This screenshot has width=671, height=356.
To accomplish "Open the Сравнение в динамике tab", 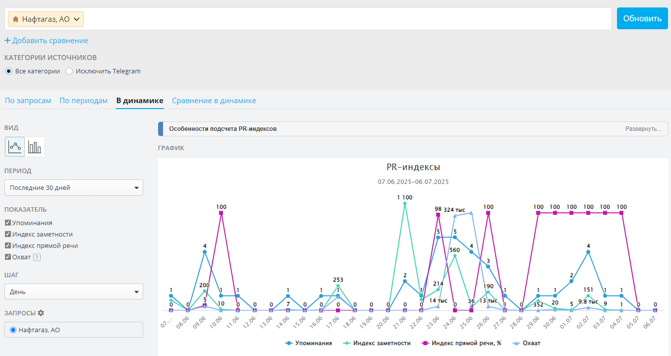I will tap(214, 101).
